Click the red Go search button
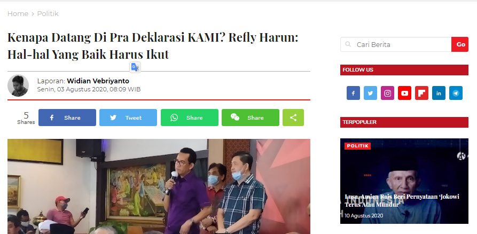Image resolution: width=477 pixels, height=234 pixels. pyautogui.click(x=460, y=44)
